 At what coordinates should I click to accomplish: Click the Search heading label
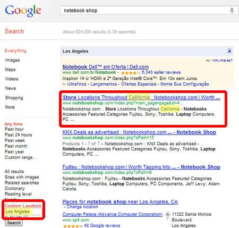(14, 31)
